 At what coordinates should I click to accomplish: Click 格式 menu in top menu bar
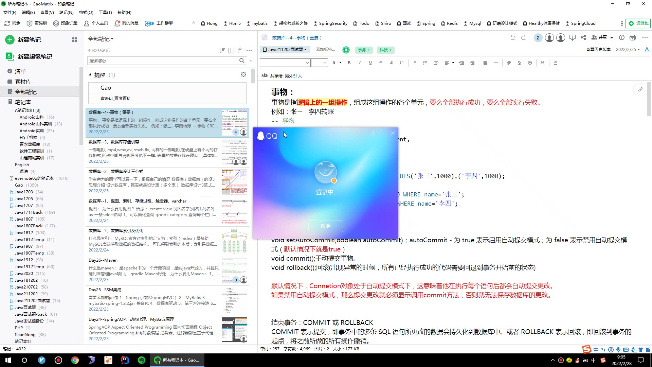pos(87,12)
